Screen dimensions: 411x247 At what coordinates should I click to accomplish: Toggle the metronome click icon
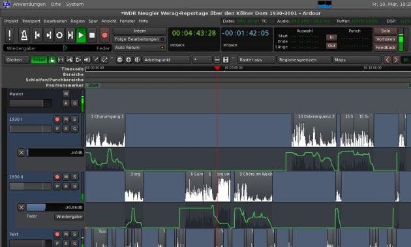point(24,35)
